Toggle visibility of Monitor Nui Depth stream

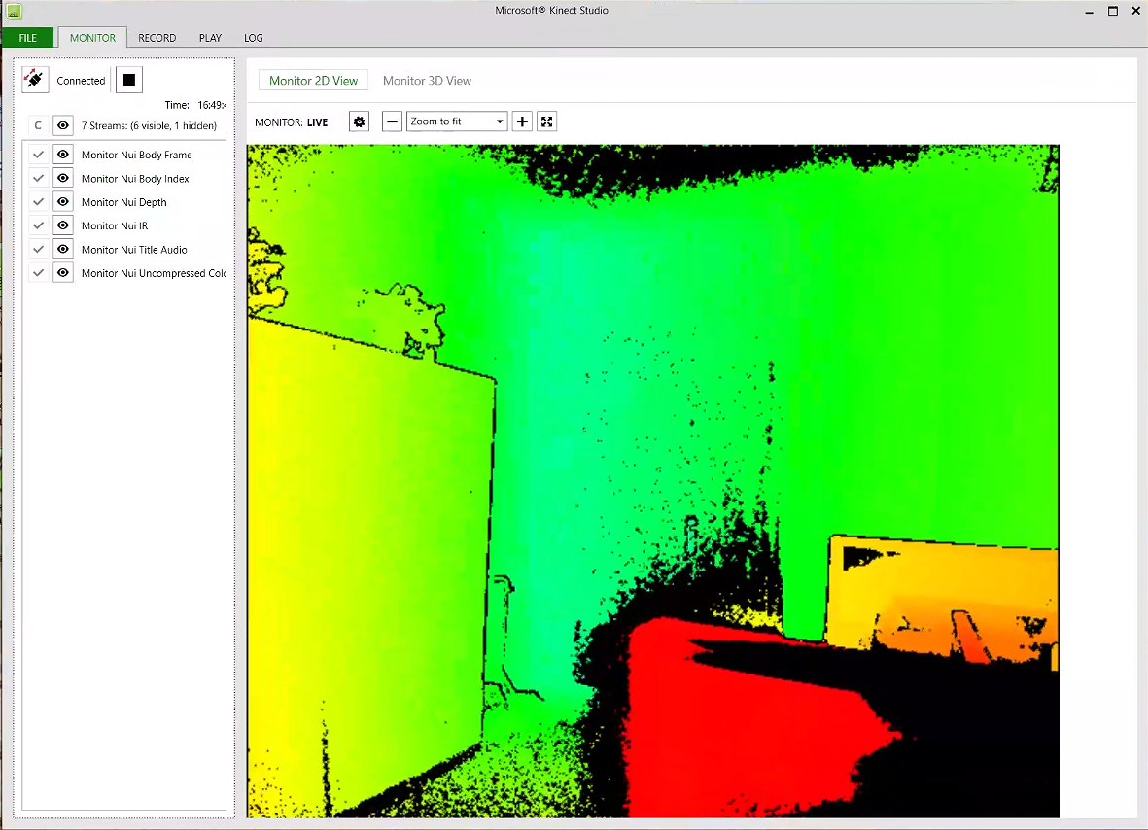pyautogui.click(x=62, y=201)
